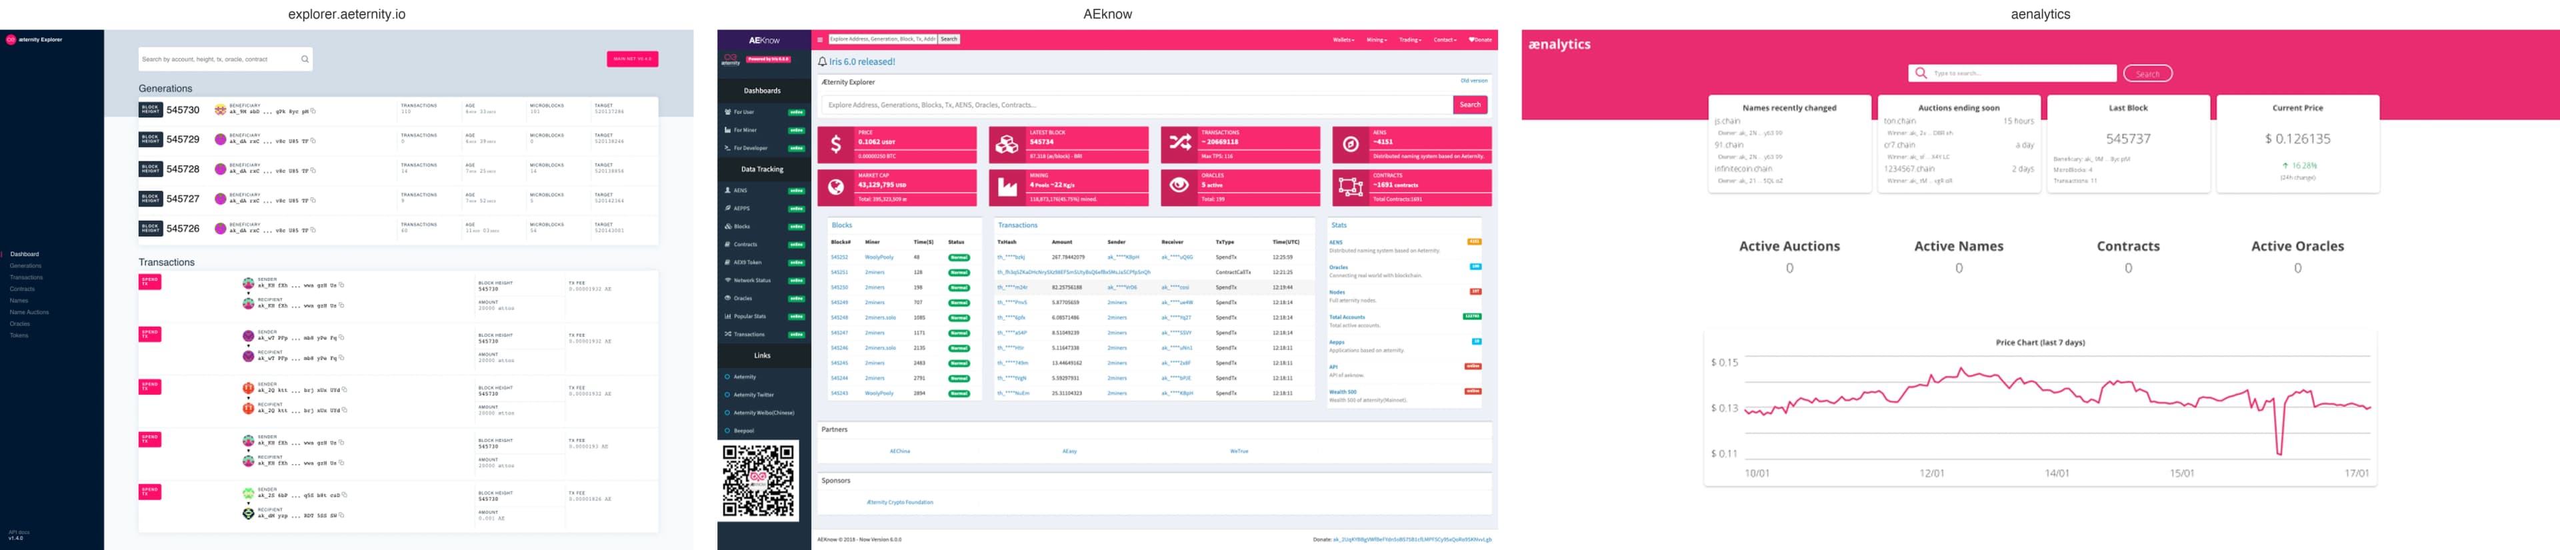The height and width of the screenshot is (550, 2560).
Task: Open Dashboard in explorer sidebar
Action: pos(25,253)
